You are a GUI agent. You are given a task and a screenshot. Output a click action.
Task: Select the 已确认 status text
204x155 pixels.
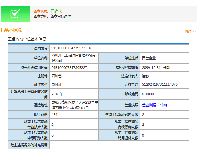tap(56, 11)
